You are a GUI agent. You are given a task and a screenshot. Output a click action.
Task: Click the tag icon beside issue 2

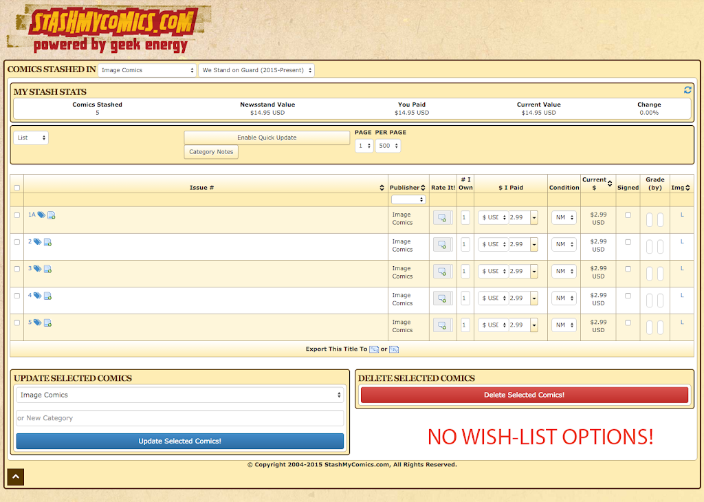click(x=38, y=242)
